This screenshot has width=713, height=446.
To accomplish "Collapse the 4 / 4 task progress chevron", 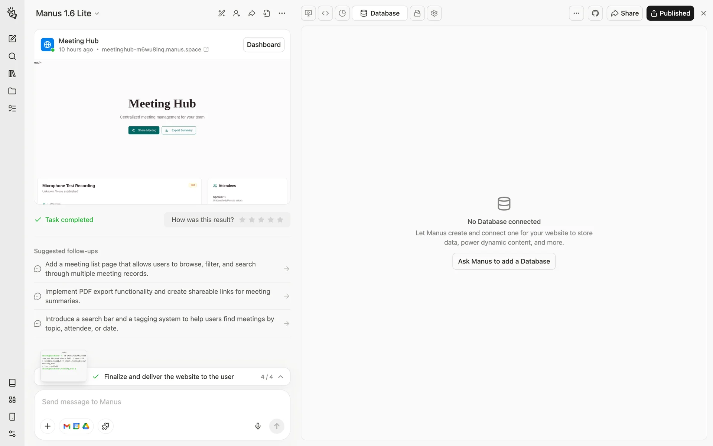I will [x=281, y=376].
